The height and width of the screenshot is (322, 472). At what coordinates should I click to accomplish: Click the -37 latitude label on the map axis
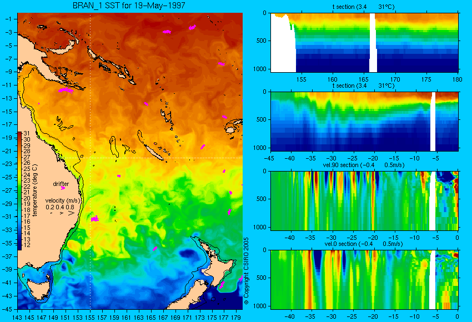click(x=7, y=256)
